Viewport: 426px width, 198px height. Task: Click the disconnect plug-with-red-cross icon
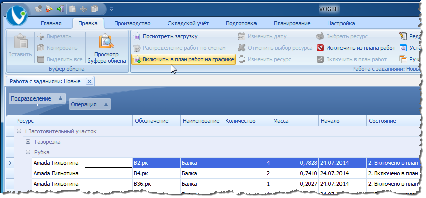pyautogui.click(x=49, y=9)
